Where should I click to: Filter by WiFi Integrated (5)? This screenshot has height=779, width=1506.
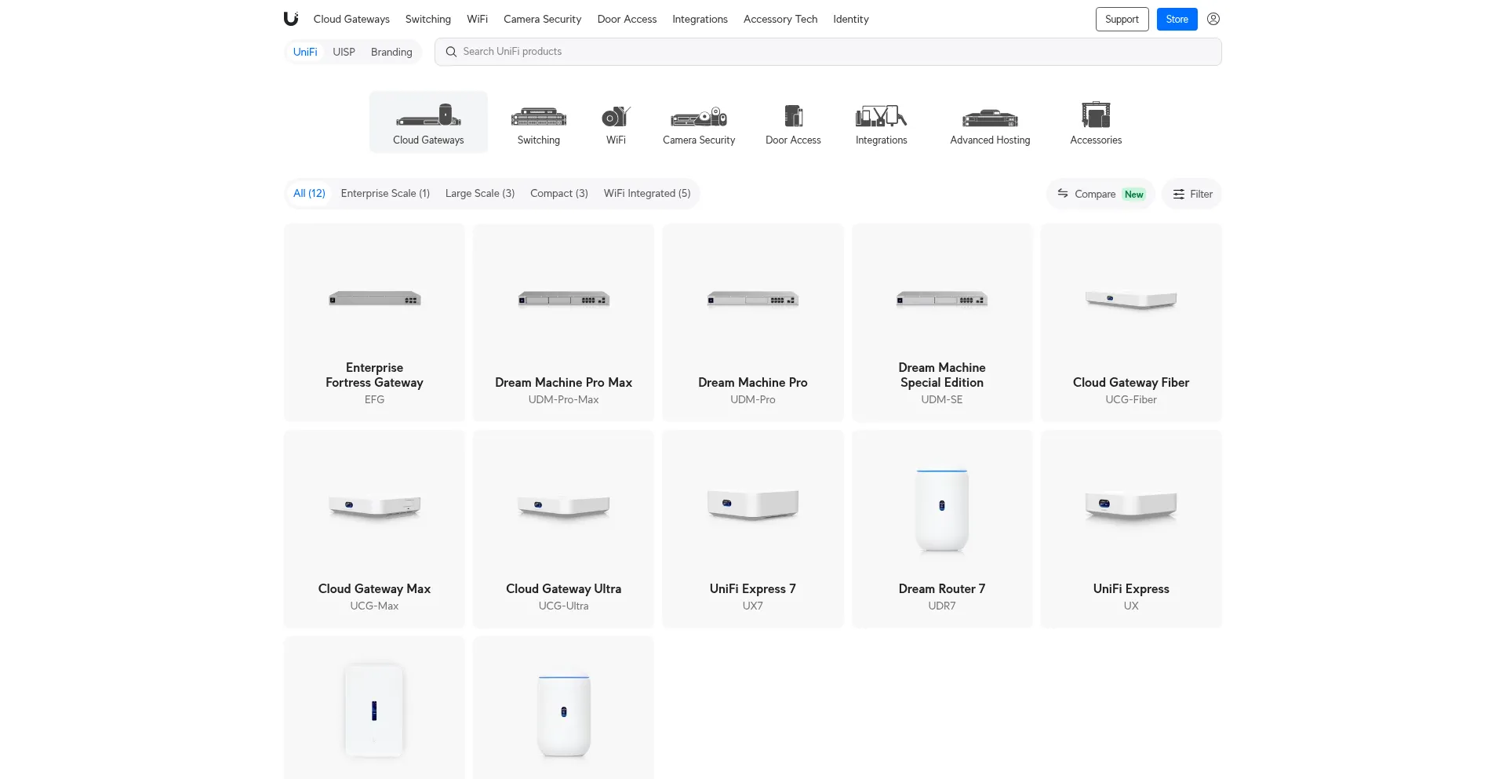[x=646, y=193]
